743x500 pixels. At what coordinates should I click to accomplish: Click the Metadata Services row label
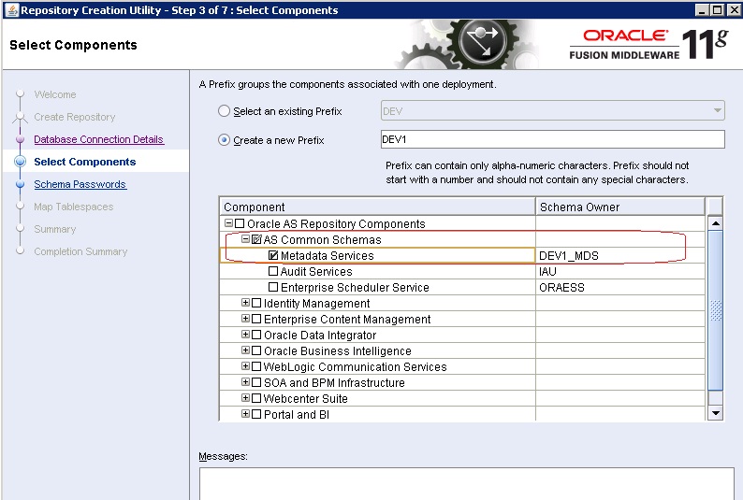tap(327, 256)
